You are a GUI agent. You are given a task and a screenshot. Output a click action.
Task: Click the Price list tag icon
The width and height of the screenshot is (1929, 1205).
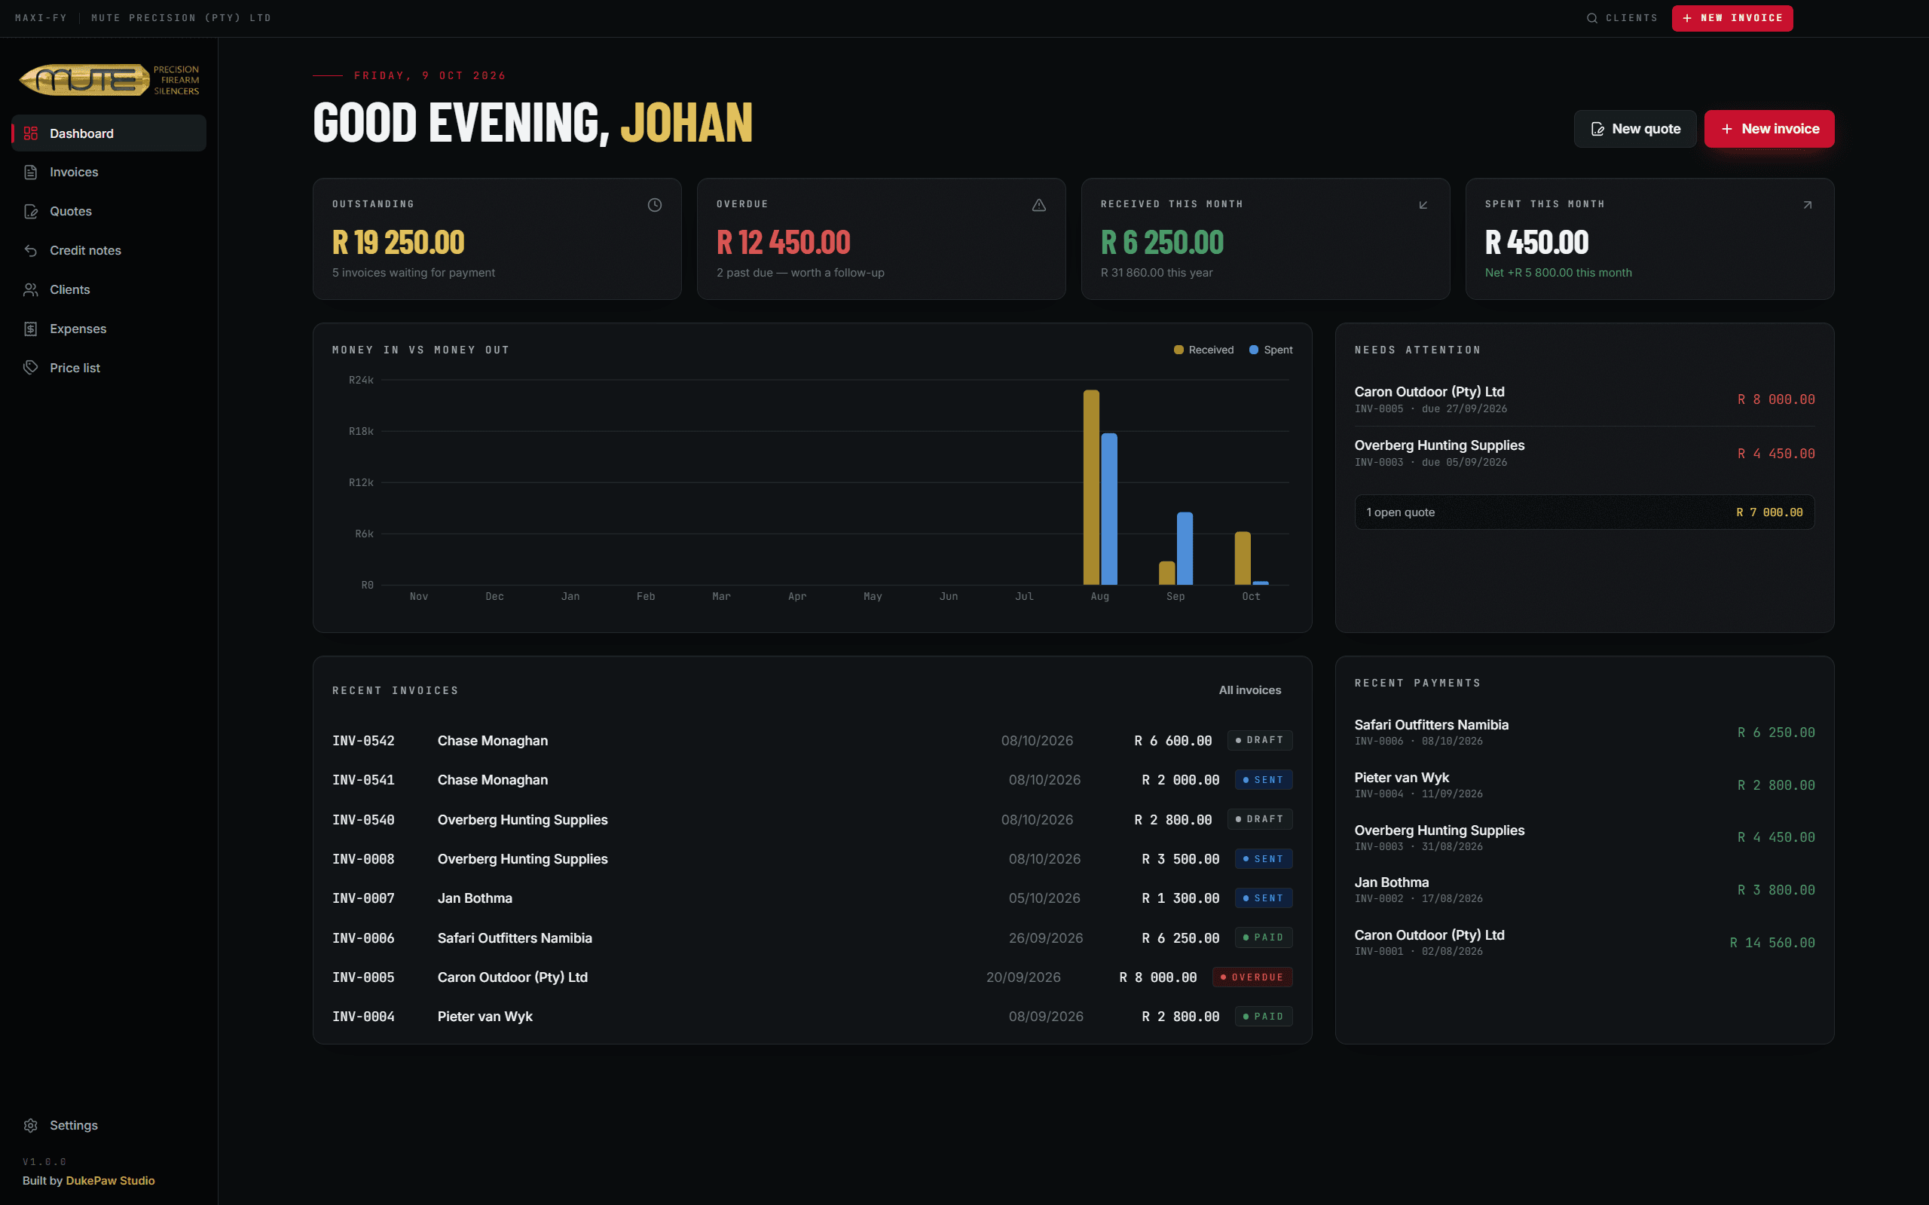click(x=30, y=368)
